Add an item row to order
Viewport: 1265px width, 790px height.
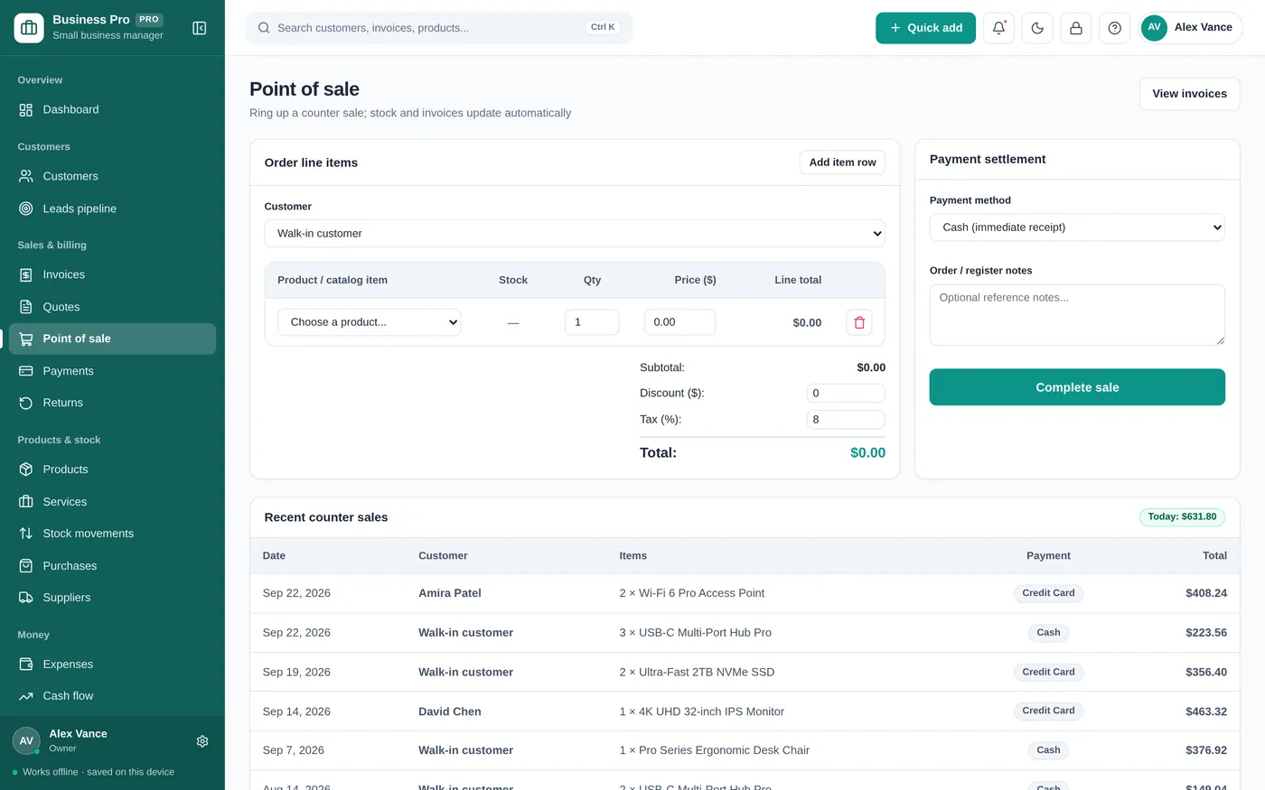point(842,163)
